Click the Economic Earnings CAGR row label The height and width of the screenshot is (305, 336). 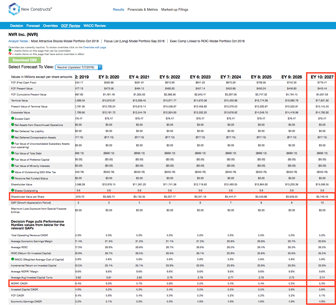coord(26,302)
